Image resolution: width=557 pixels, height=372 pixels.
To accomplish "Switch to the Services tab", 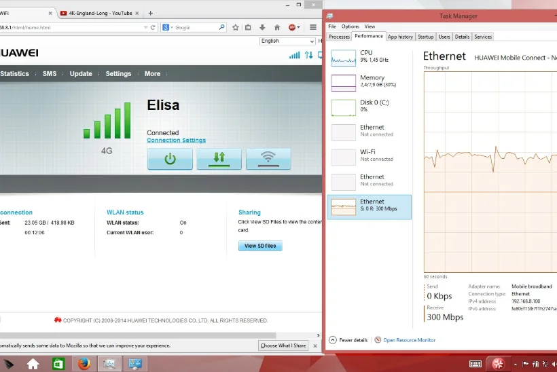I will pyautogui.click(x=483, y=37).
